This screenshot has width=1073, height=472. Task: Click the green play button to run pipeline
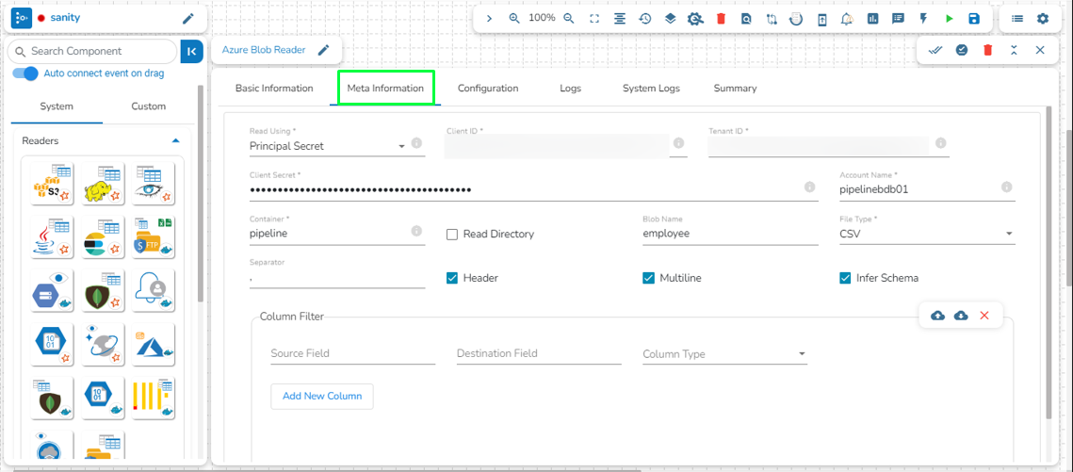pyautogui.click(x=949, y=19)
